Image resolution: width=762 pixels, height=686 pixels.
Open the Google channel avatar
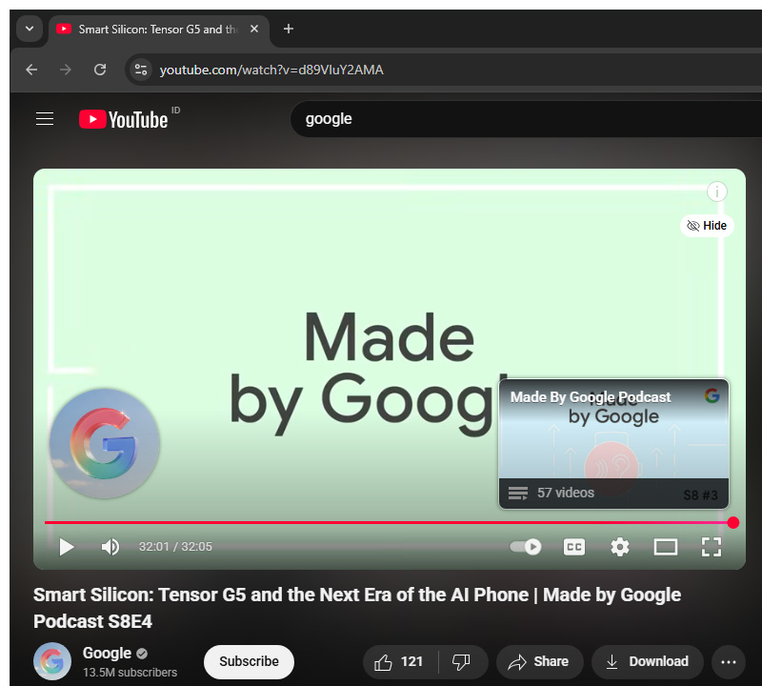click(52, 661)
